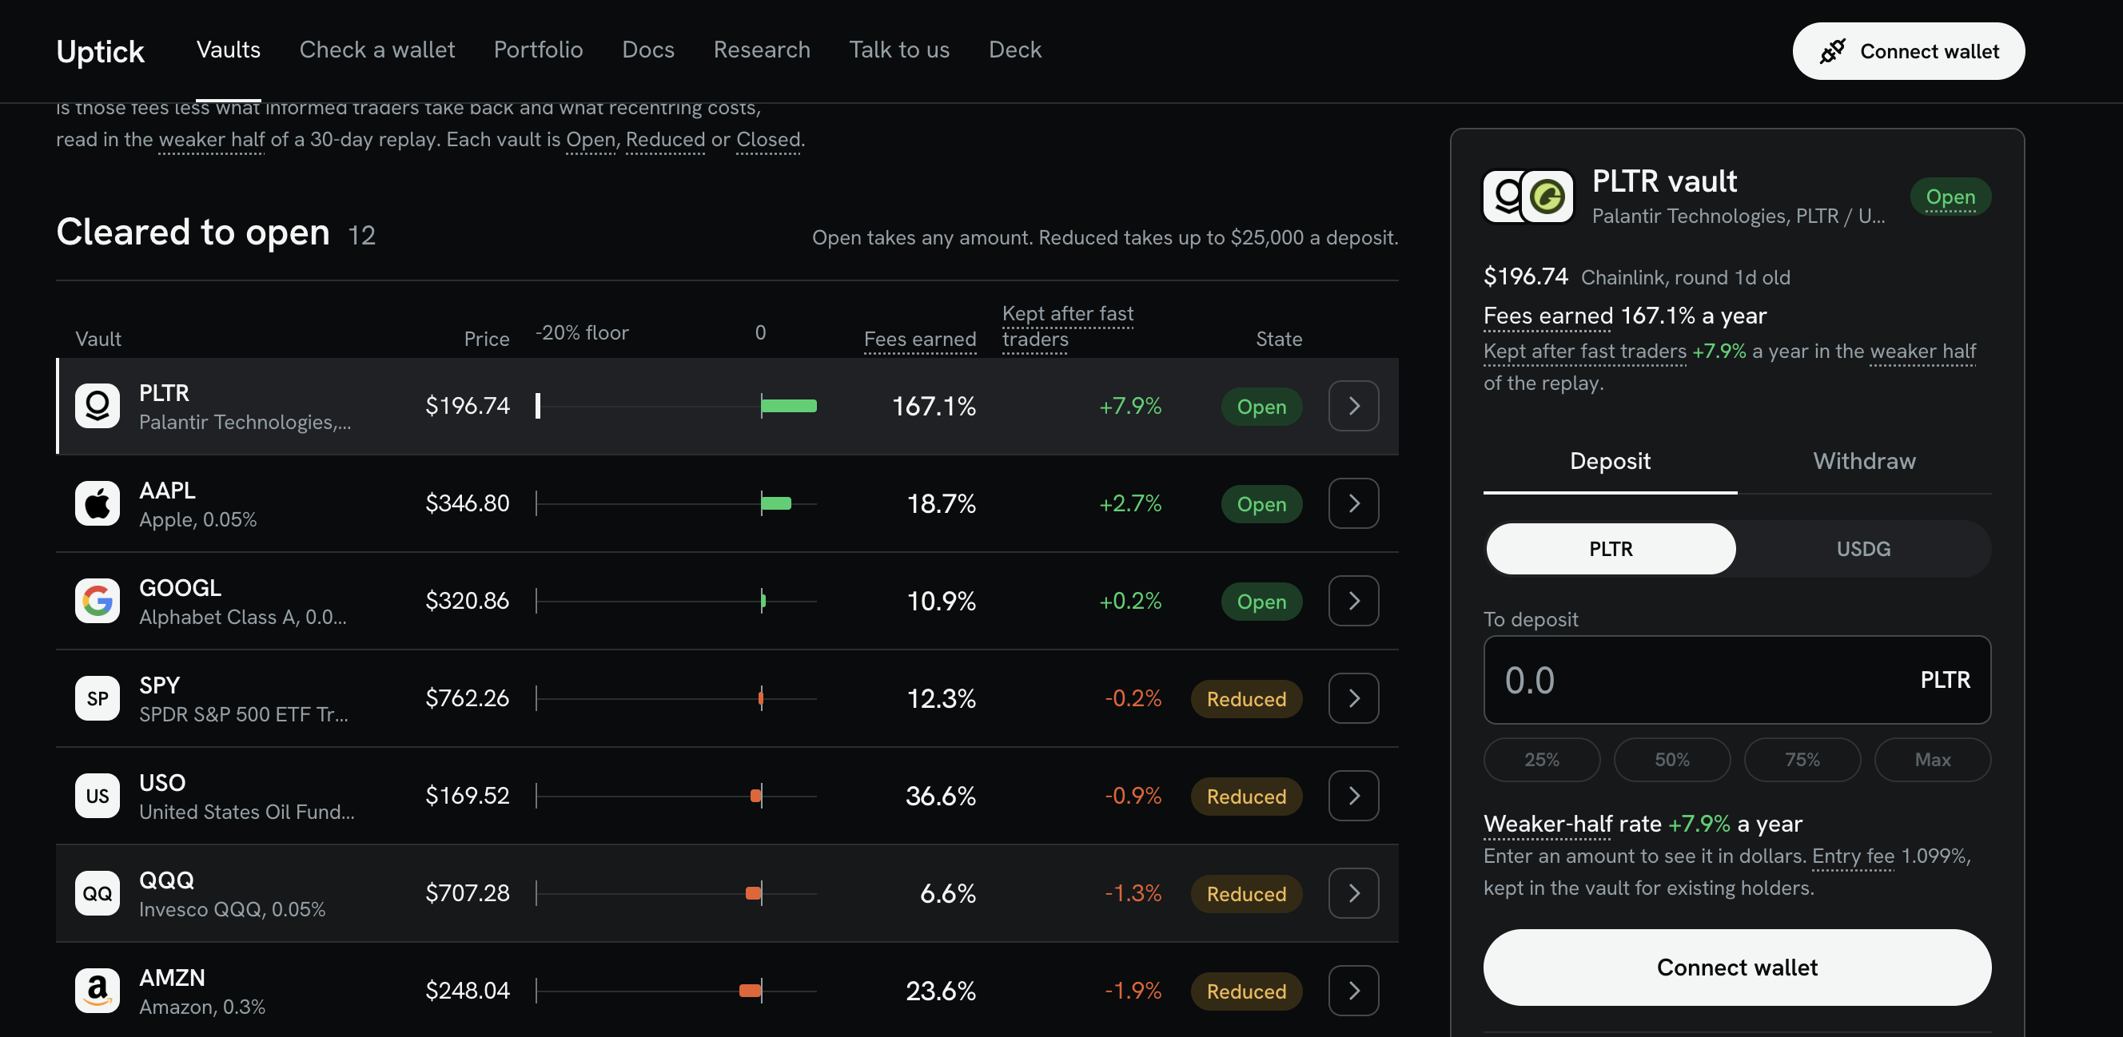Click the Reduced badge on SPY row
Image resolution: width=2123 pixels, height=1037 pixels.
coord(1246,698)
